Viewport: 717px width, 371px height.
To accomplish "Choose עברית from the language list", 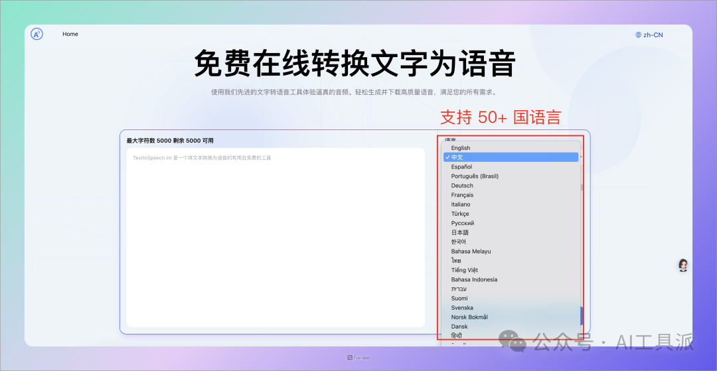I will point(511,289).
